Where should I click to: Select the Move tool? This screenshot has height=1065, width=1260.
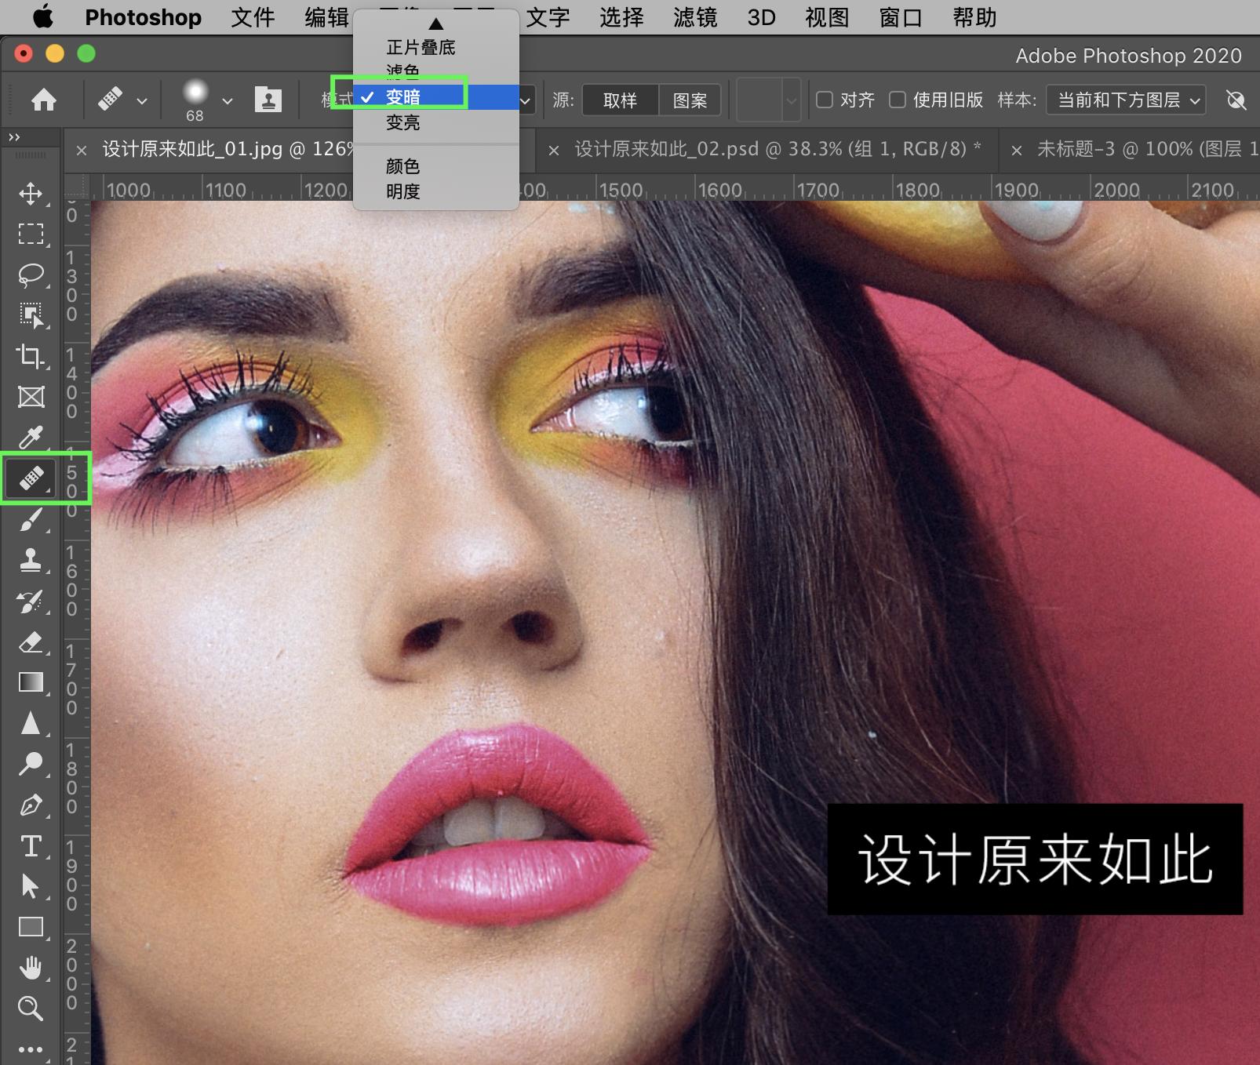(x=31, y=194)
